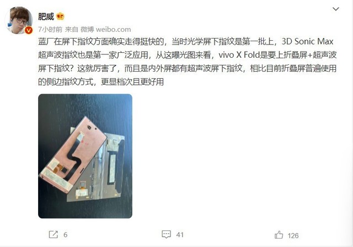Viewport: 353px width, 247px height.
Task: Like the post with thumbs-up icon
Action: (x=279, y=235)
